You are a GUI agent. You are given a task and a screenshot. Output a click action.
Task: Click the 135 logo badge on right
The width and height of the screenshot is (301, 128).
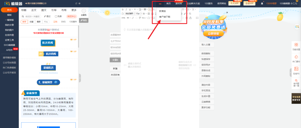[x=297, y=27]
